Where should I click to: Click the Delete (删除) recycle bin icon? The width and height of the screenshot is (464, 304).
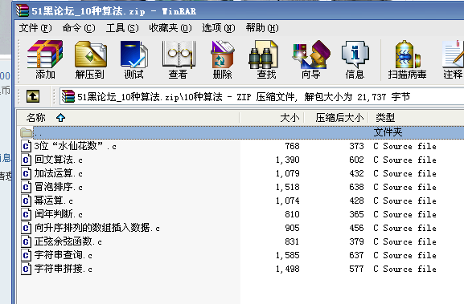pos(223,60)
